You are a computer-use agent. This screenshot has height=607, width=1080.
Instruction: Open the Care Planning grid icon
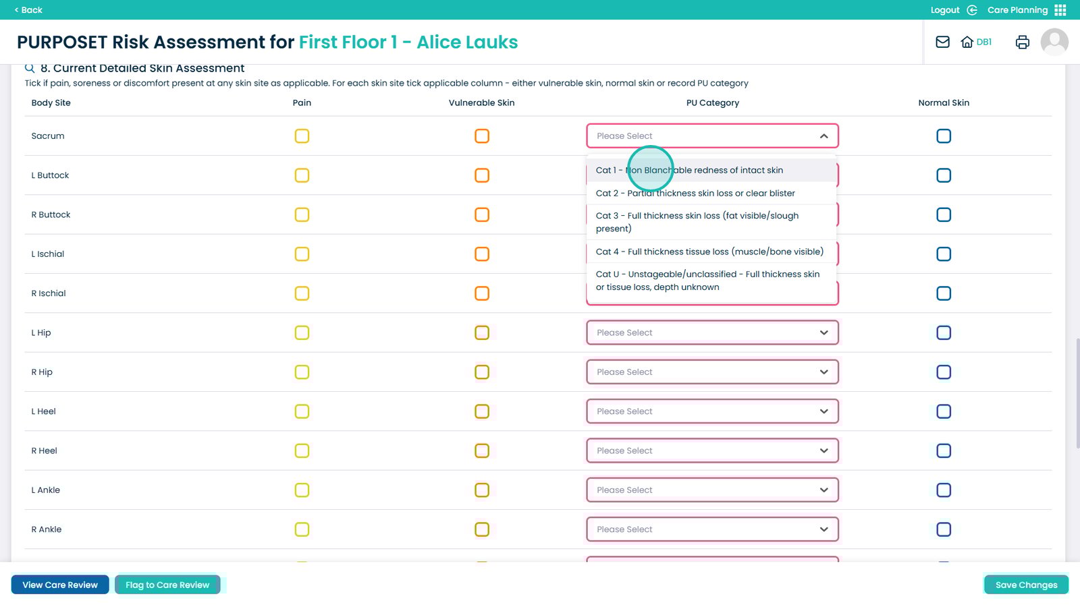point(1060,10)
